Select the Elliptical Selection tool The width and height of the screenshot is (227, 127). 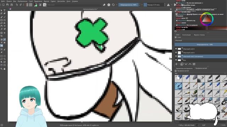click(x=5, y=56)
